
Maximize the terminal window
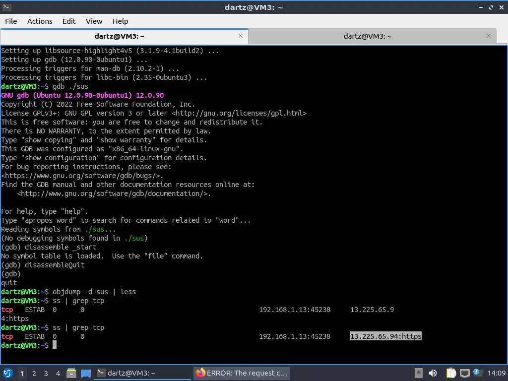pyautogui.click(x=491, y=7)
